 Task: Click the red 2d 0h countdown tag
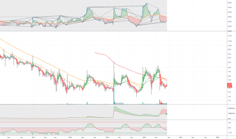tap(229, 86)
